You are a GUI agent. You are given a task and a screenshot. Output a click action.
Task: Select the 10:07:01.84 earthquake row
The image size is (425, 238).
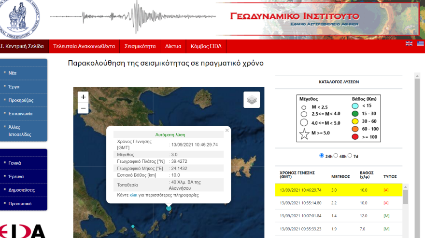(339, 216)
